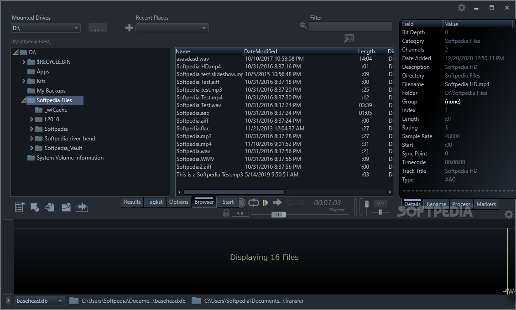Click the dimmed repeat arrows icon
The height and width of the screenshot is (310, 516).
click(x=289, y=202)
